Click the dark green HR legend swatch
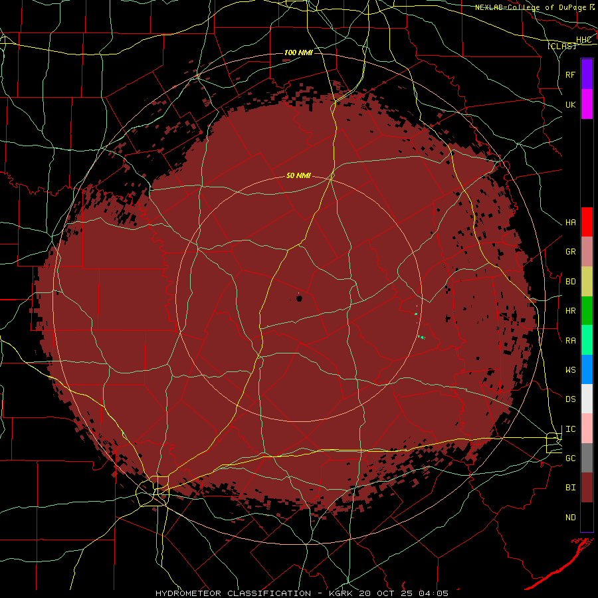This screenshot has height=598, width=598. coord(587,311)
